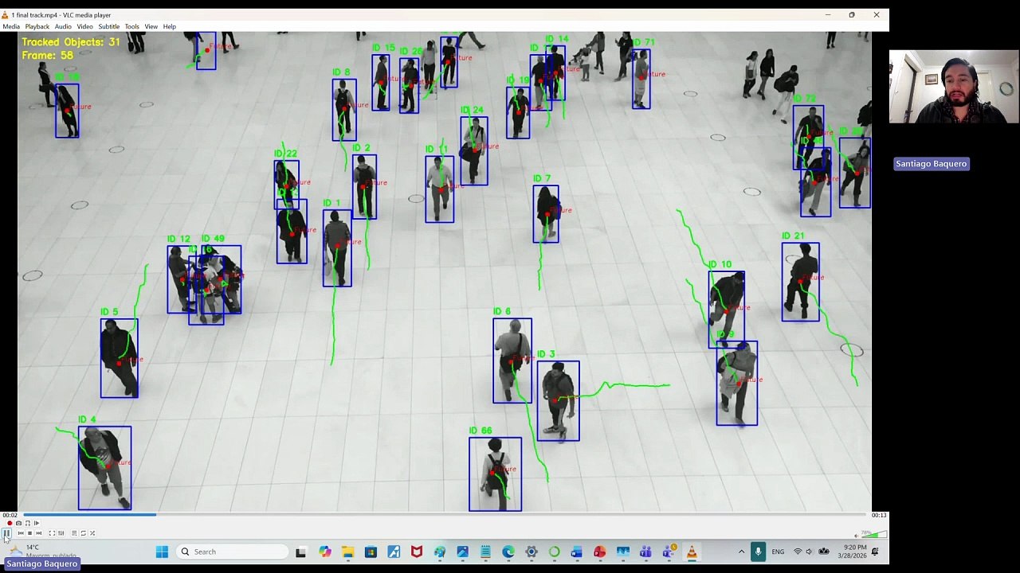Click the Santiago Baquero name label under the webcam

pos(931,164)
